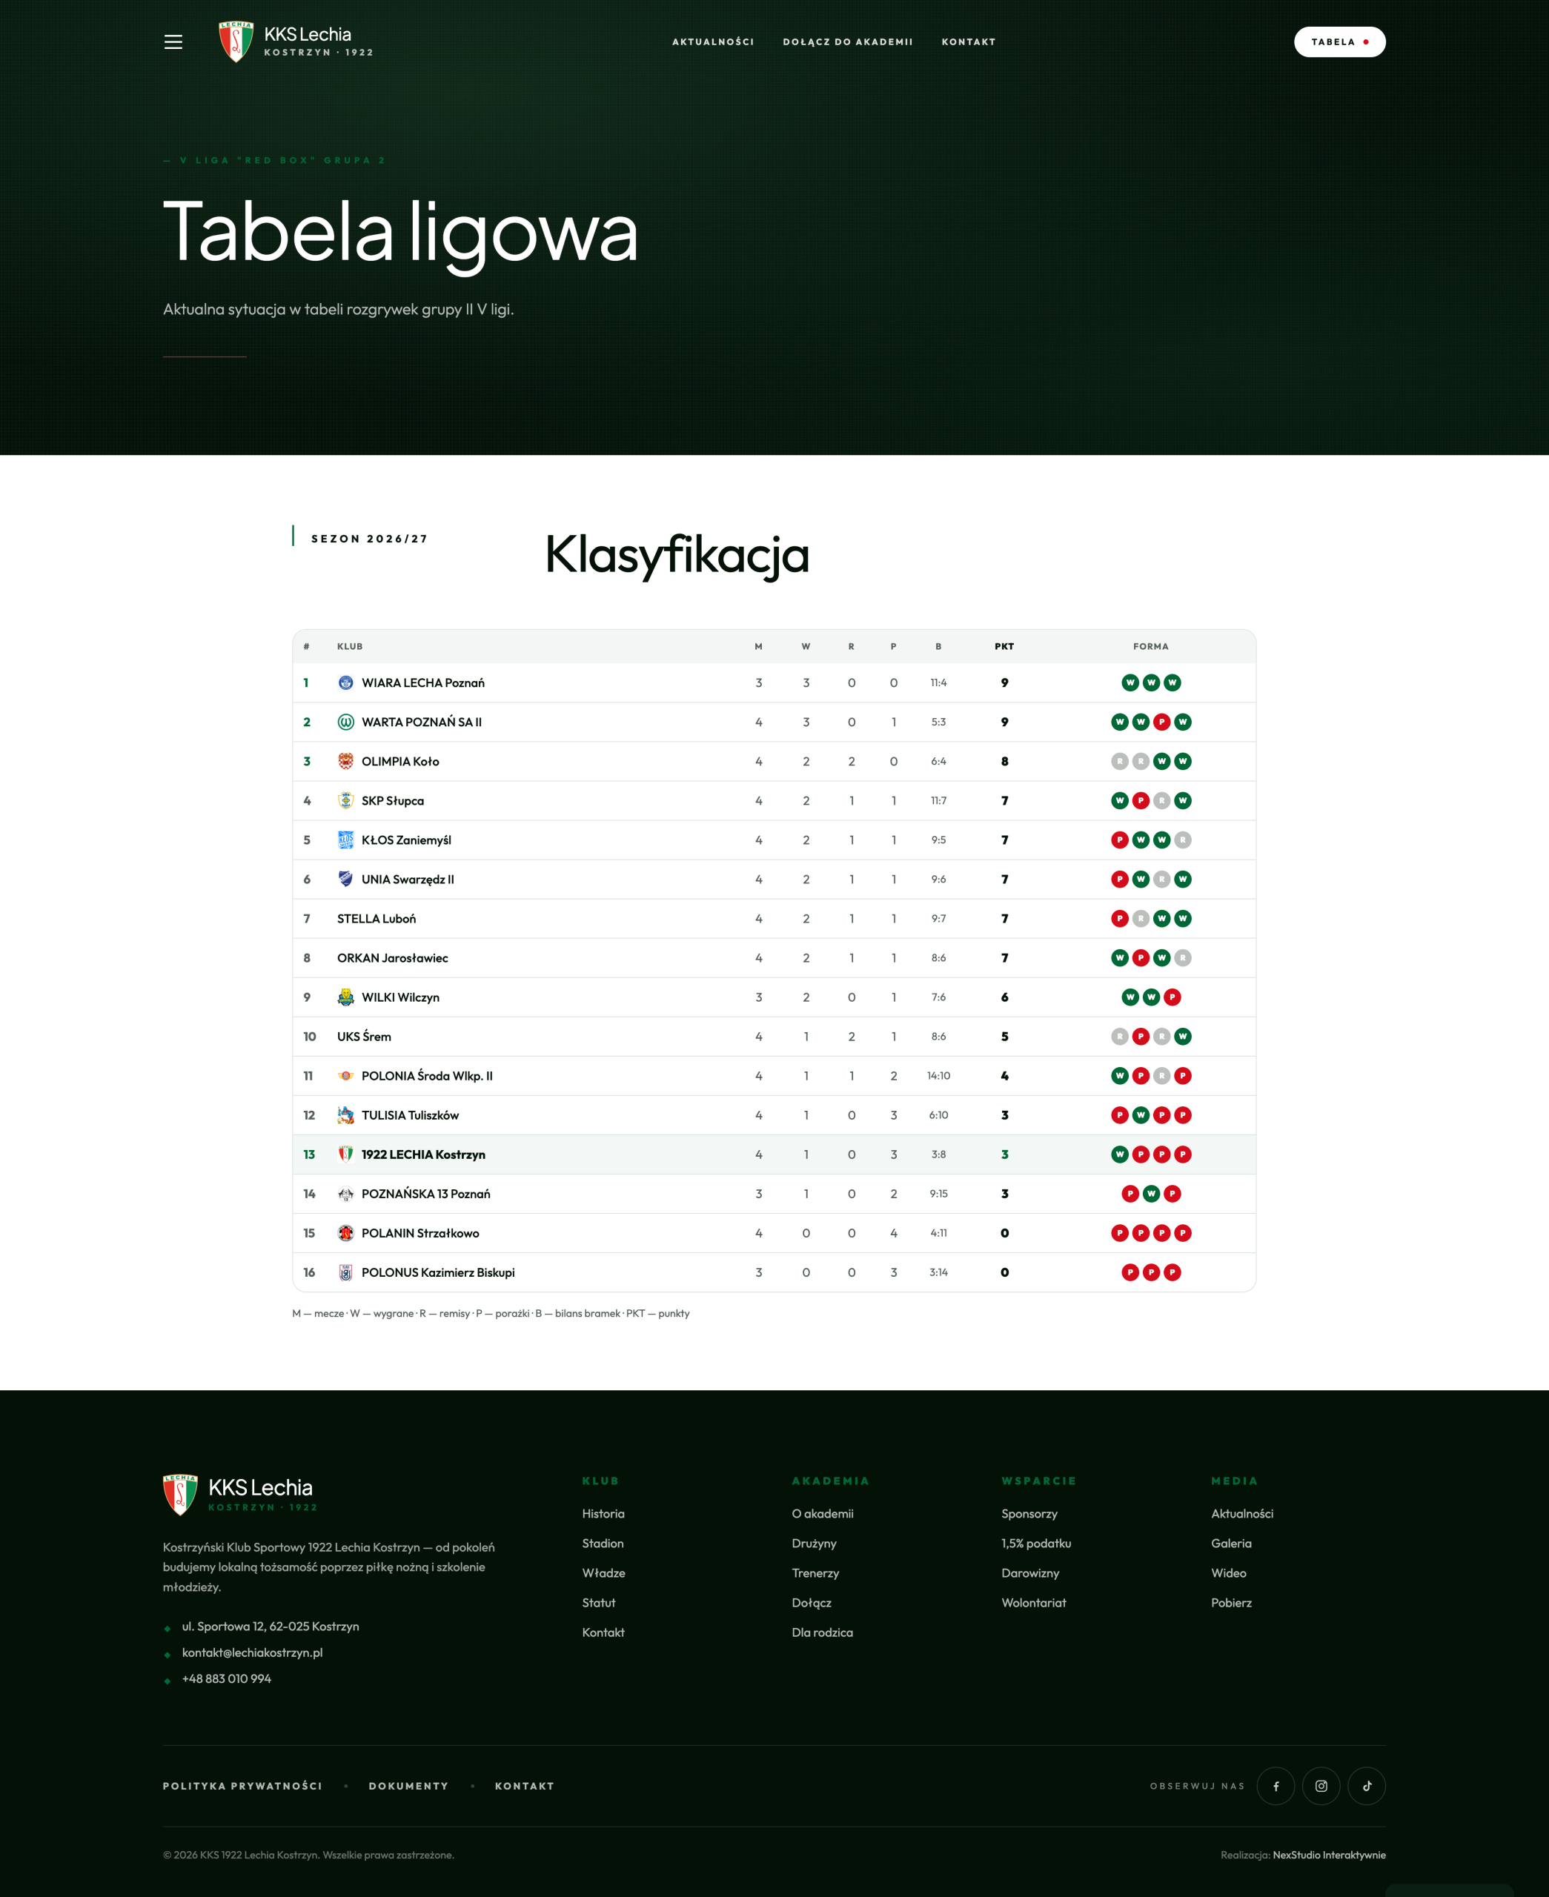Click the footer KKS Lechia shield logo
The height and width of the screenshot is (1897, 1549).
tap(180, 1495)
